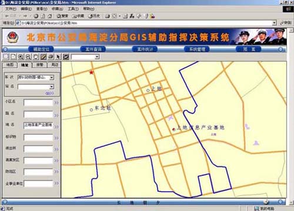Expand the map toolbar combo box
The height and width of the screenshot is (211, 294).
(97, 57)
